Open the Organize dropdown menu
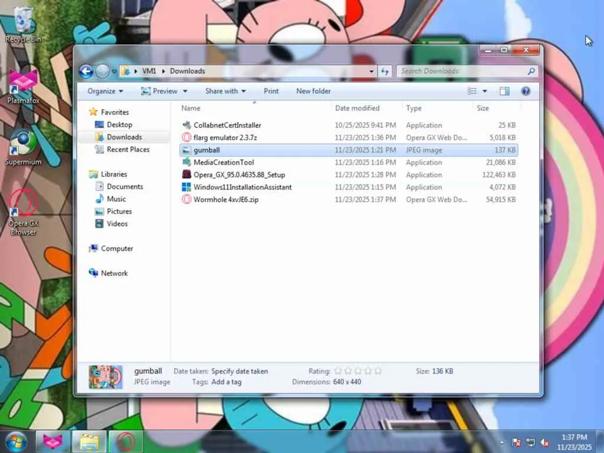The width and height of the screenshot is (604, 453). click(x=105, y=91)
